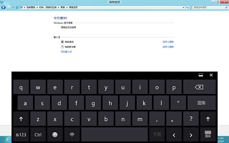
Task: Tap the h key on touch keyboard
Action: [110, 103]
